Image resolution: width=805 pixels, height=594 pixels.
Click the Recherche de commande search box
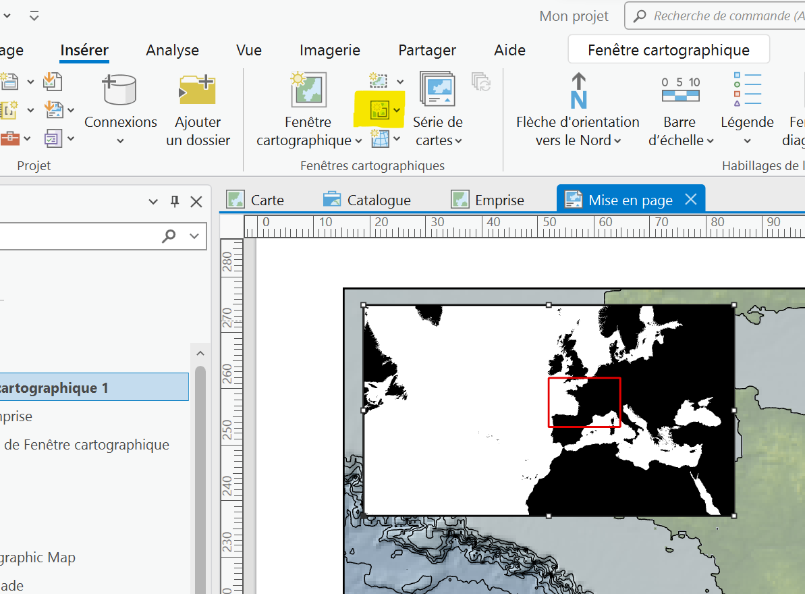pos(725,16)
